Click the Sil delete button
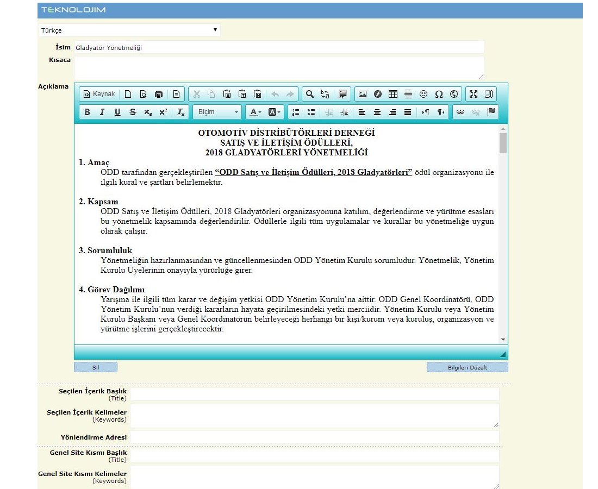The width and height of the screenshot is (598, 489). [96, 367]
